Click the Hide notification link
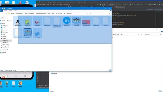Image resolution: width=163 pixels, height=92 pixels. [158, 9]
